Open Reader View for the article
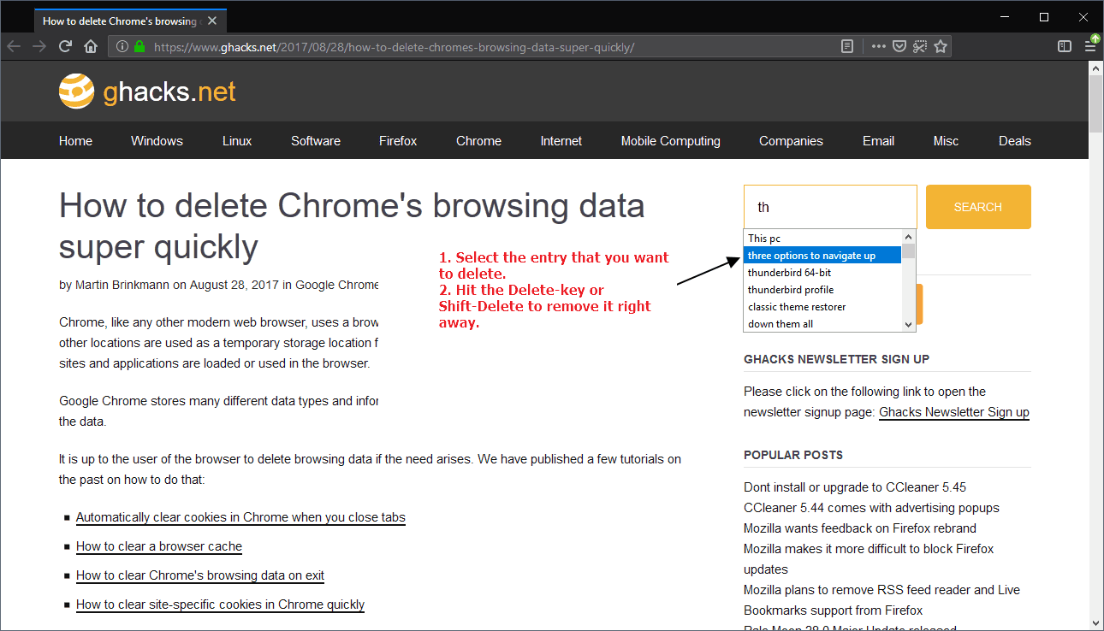The width and height of the screenshot is (1104, 631). pyautogui.click(x=847, y=46)
